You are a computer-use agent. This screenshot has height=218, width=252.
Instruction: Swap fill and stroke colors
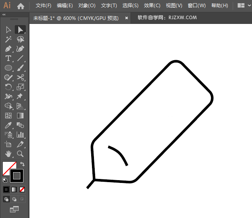click(x=22, y=164)
